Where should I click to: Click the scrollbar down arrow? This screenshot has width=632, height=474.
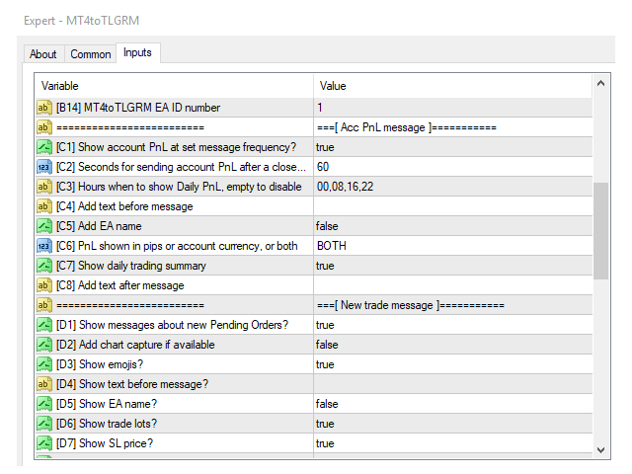point(601,449)
